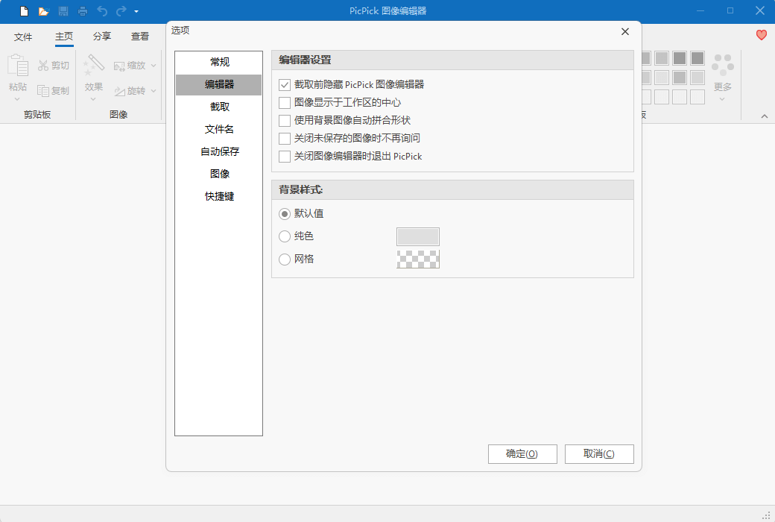
Task: Click the 图像 ribbon group label
Action: point(118,114)
